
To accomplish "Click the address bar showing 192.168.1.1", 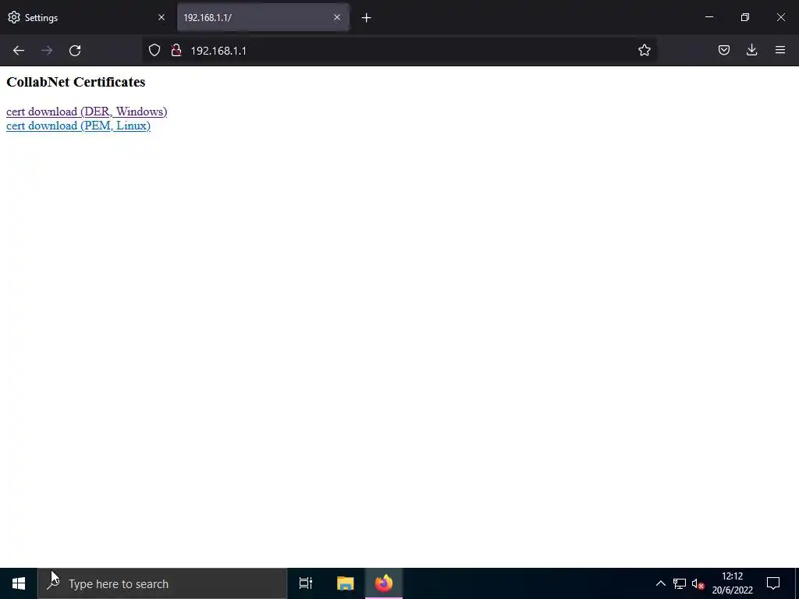I will [x=399, y=51].
